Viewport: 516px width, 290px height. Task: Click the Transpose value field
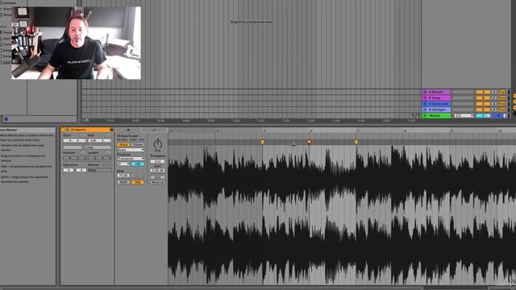[x=158, y=161]
